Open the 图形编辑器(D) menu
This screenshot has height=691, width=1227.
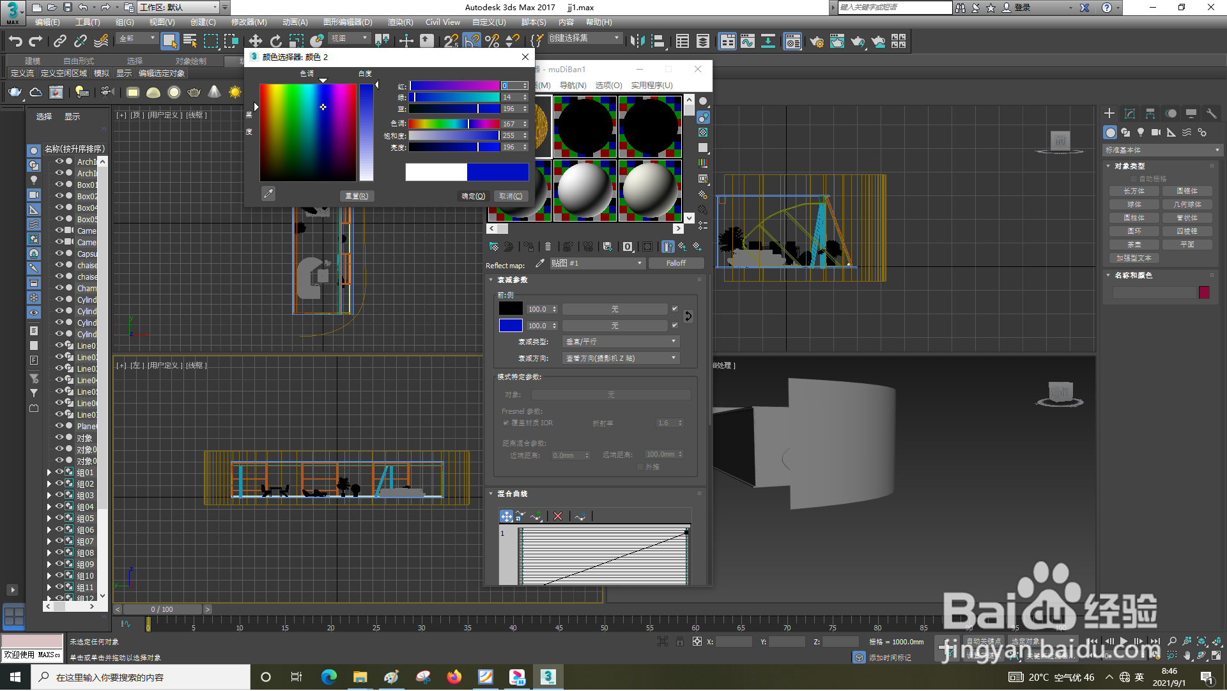point(347,22)
